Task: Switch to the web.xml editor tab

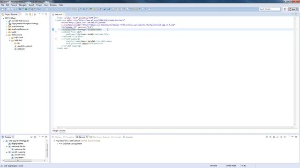Action: pyautogui.click(x=58, y=14)
